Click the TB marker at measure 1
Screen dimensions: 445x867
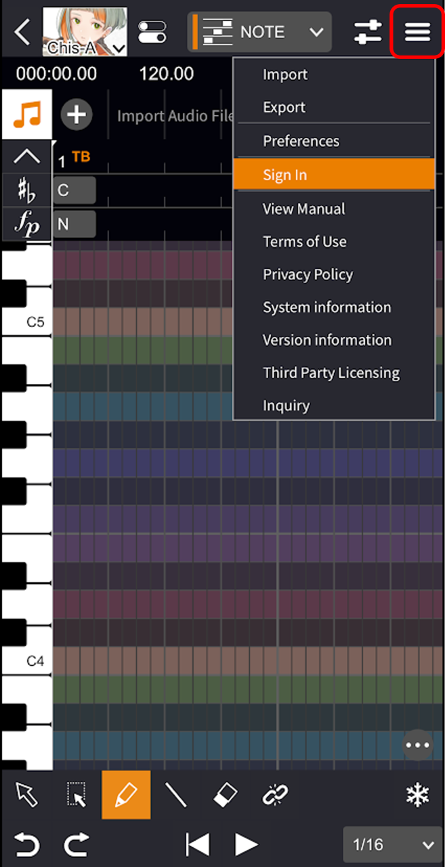coord(81,157)
